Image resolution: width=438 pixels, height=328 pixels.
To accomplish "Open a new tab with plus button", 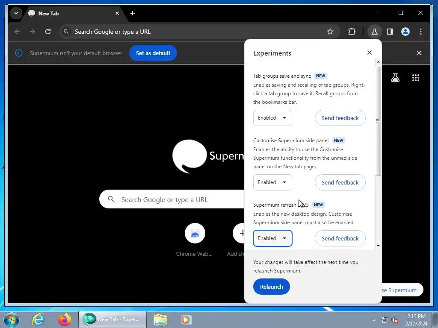I will click(x=133, y=13).
